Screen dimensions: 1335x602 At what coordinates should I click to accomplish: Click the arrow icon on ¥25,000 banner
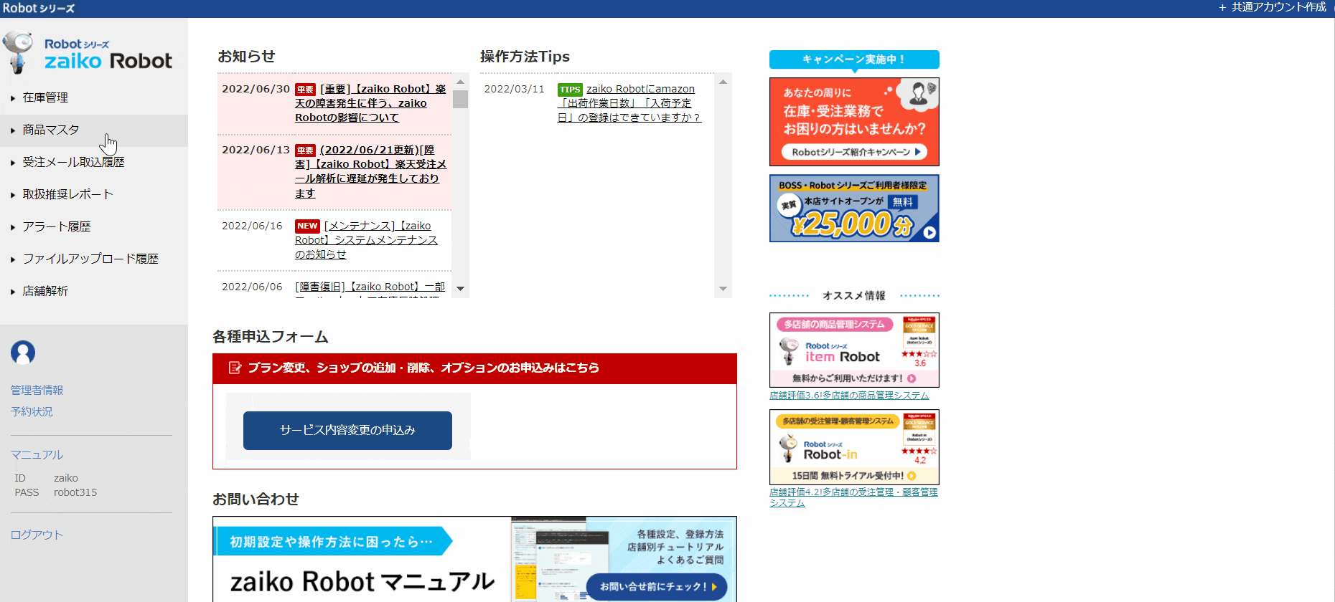pyautogui.click(x=929, y=232)
